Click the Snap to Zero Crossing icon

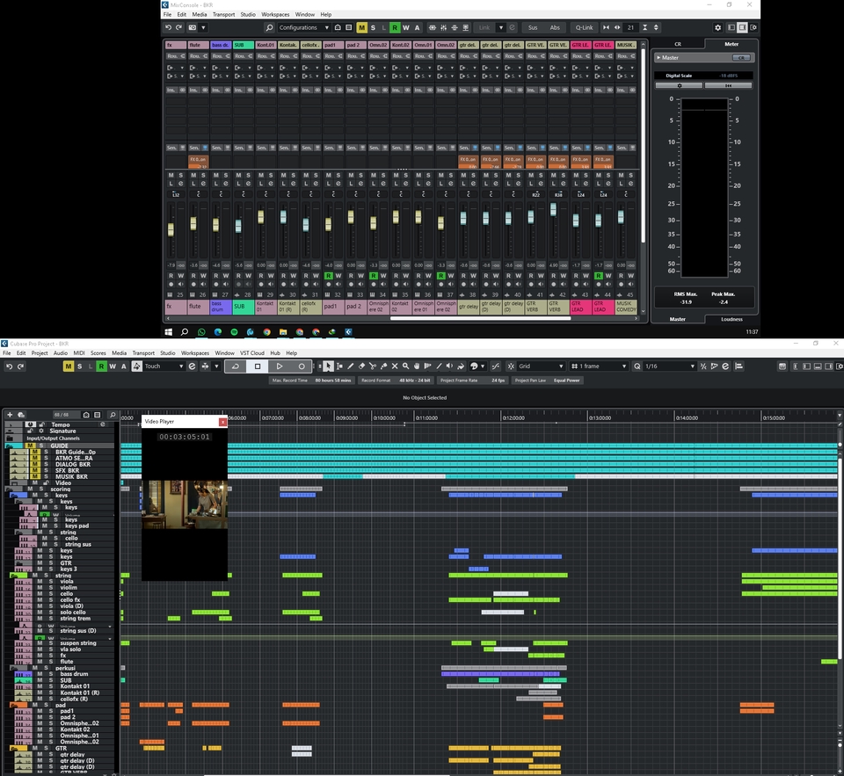495,366
